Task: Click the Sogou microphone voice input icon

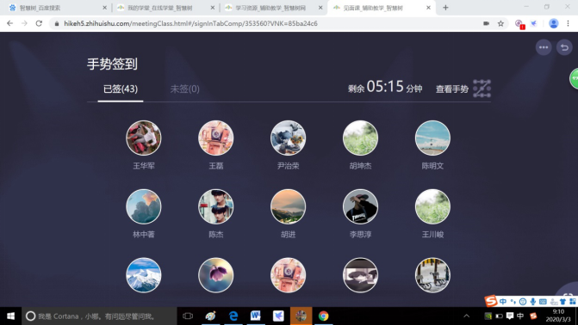Action: [x=532, y=302]
